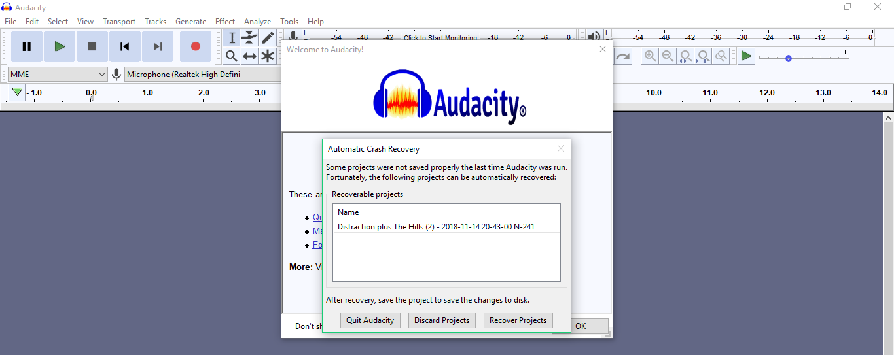Click the Name column header in recovery list

[435, 212]
